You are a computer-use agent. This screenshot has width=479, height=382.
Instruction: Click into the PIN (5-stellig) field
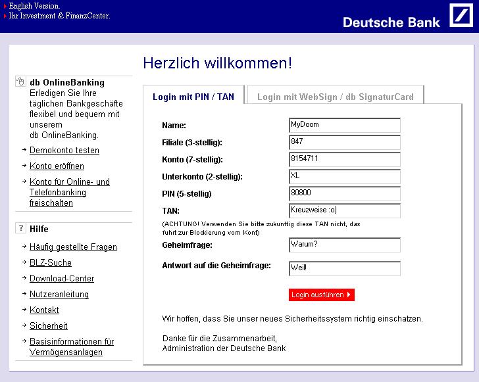pyautogui.click(x=344, y=193)
